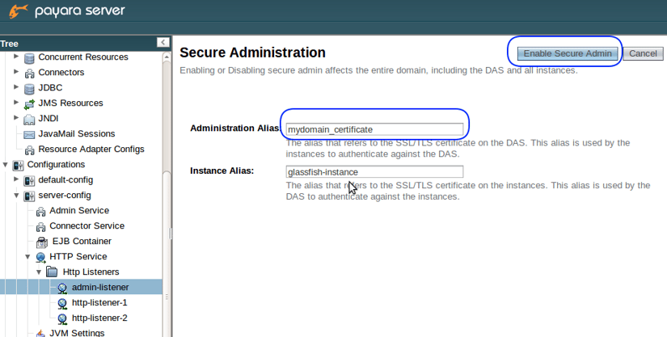Select Configurations tree item
Screen dimensions: 667x337
pyautogui.click(x=56, y=165)
